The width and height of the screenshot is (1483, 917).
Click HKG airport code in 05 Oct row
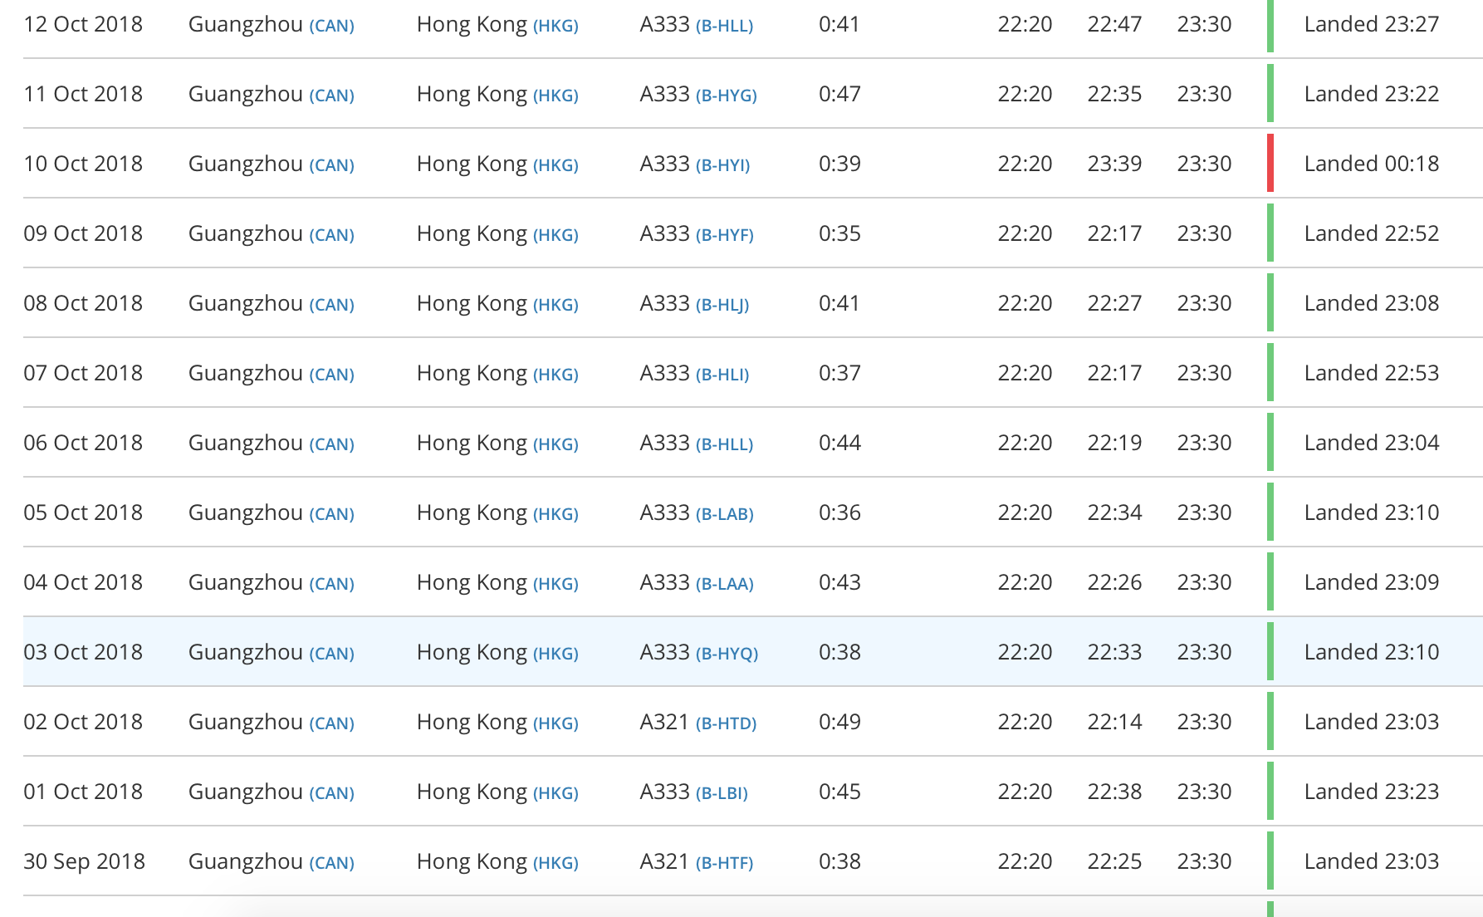(x=556, y=514)
